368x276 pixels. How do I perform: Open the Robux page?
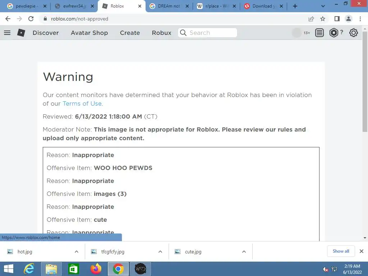(161, 33)
